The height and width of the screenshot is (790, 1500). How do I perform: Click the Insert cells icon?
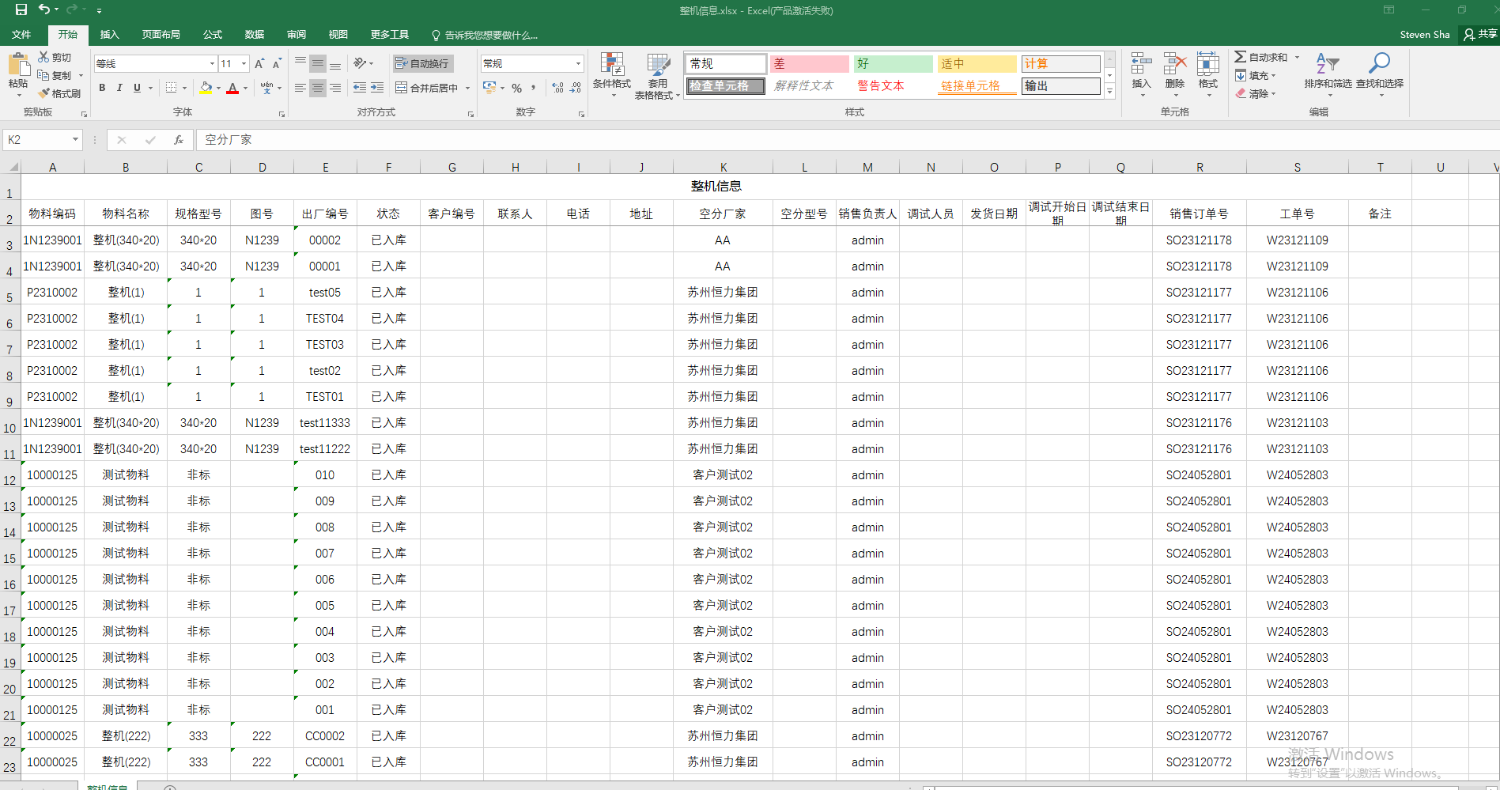tap(1141, 64)
